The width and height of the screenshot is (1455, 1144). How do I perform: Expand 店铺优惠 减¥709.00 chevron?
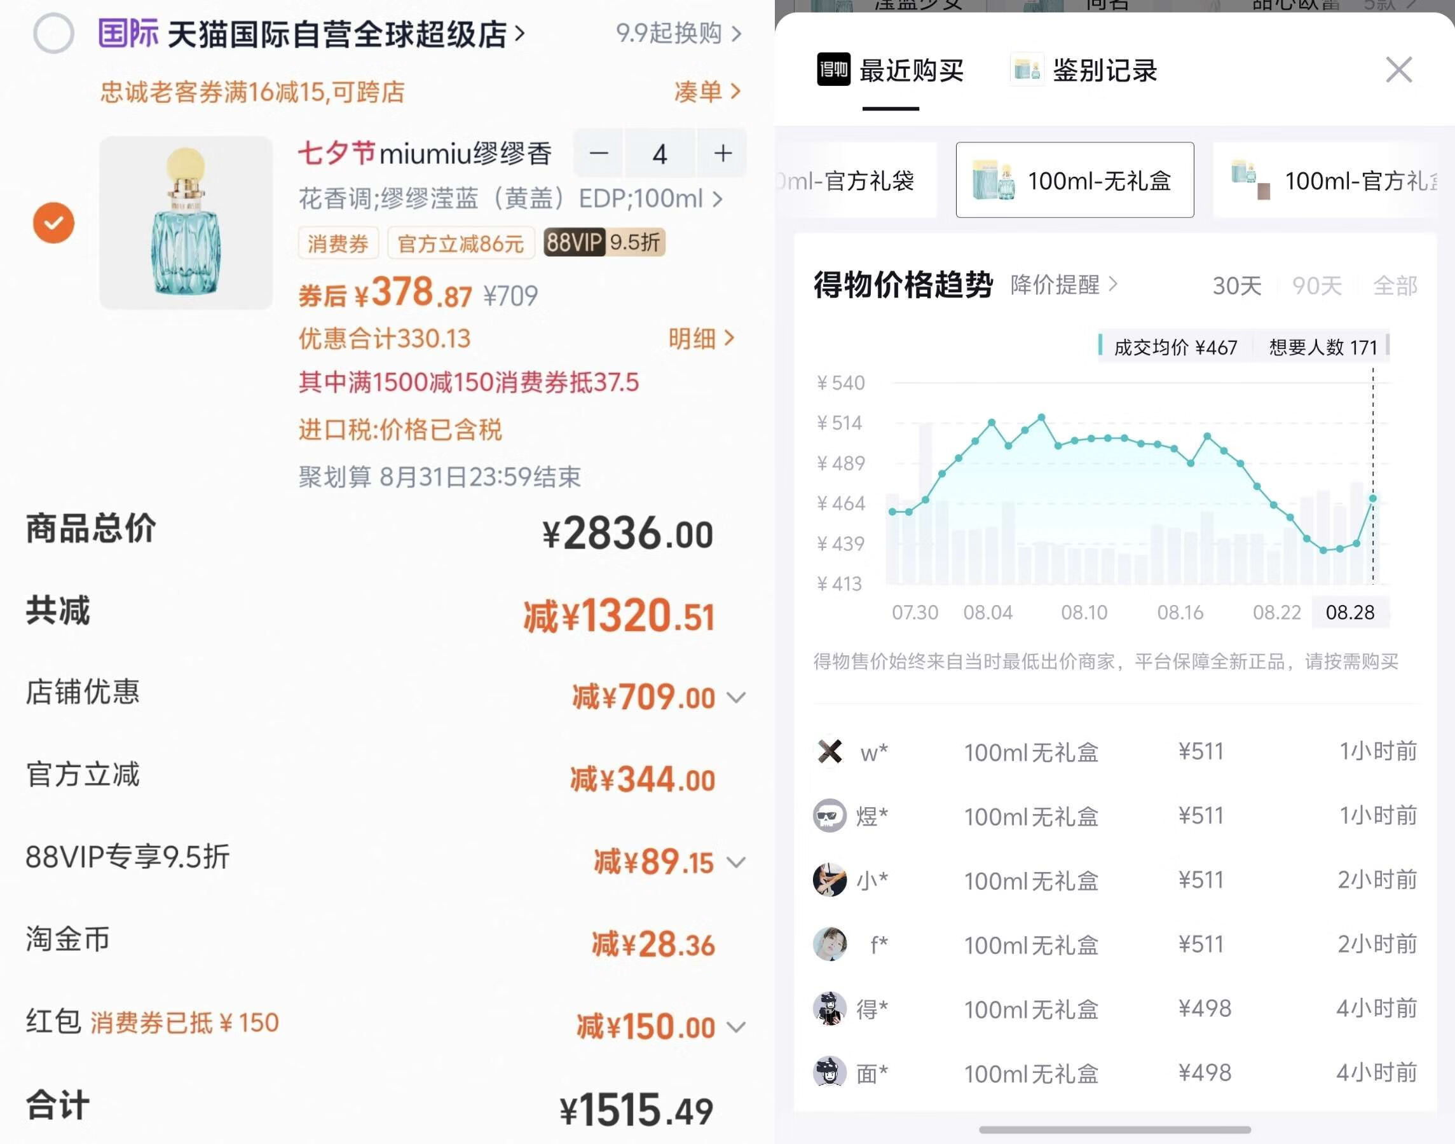pos(736,697)
